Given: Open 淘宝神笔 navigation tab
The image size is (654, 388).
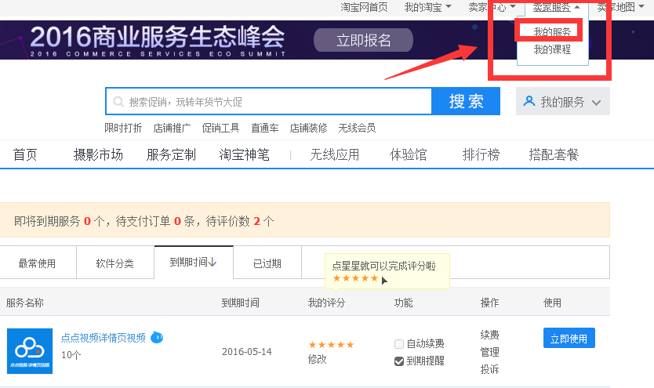Looking at the screenshot, I should tap(245, 154).
